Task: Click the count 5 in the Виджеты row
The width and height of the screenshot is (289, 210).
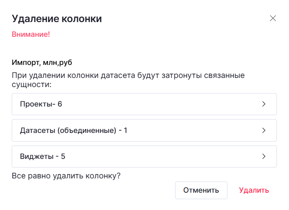Action: coord(63,156)
